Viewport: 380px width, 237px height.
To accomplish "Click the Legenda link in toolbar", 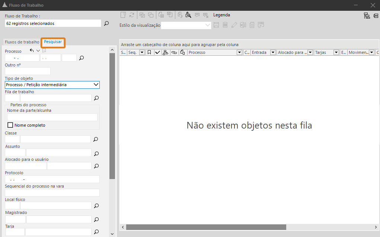I will pyautogui.click(x=221, y=15).
